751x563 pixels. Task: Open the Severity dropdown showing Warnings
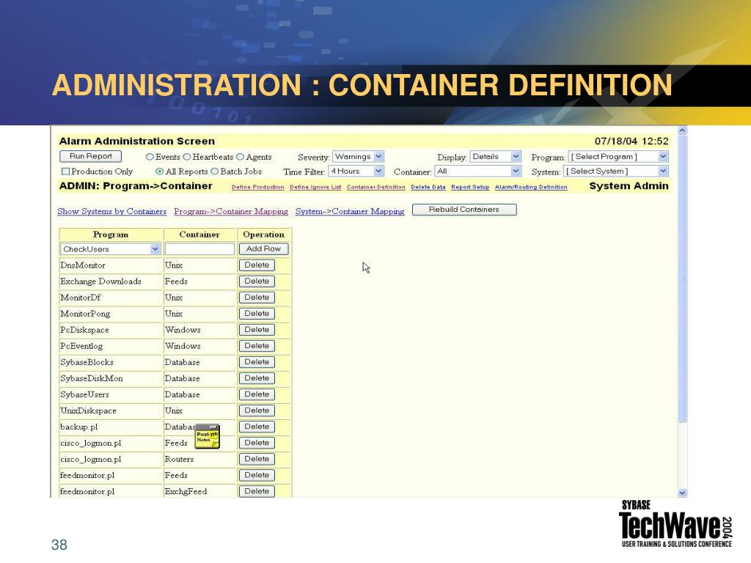(358, 157)
